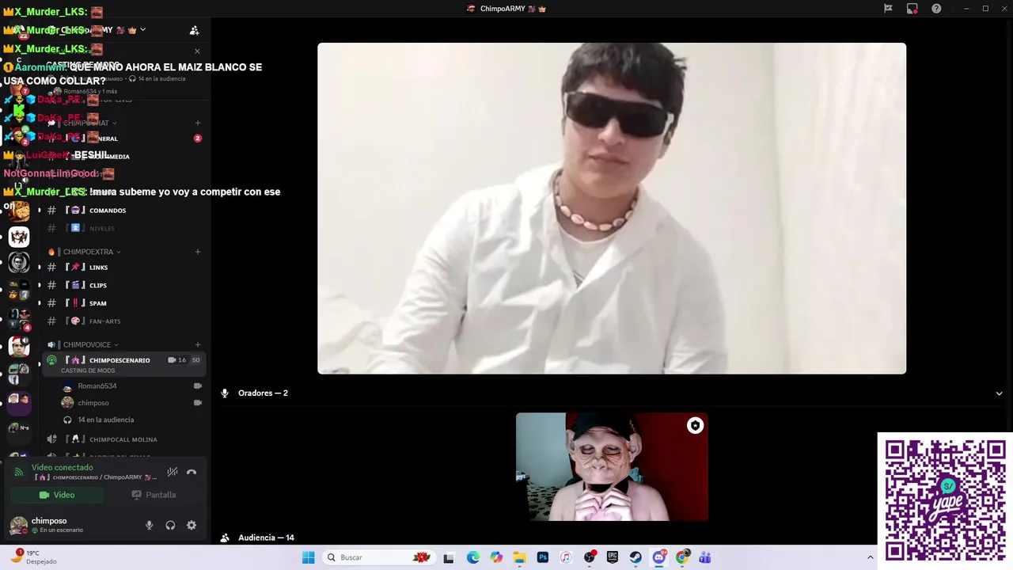Open the Discord inbox icon

click(x=912, y=9)
